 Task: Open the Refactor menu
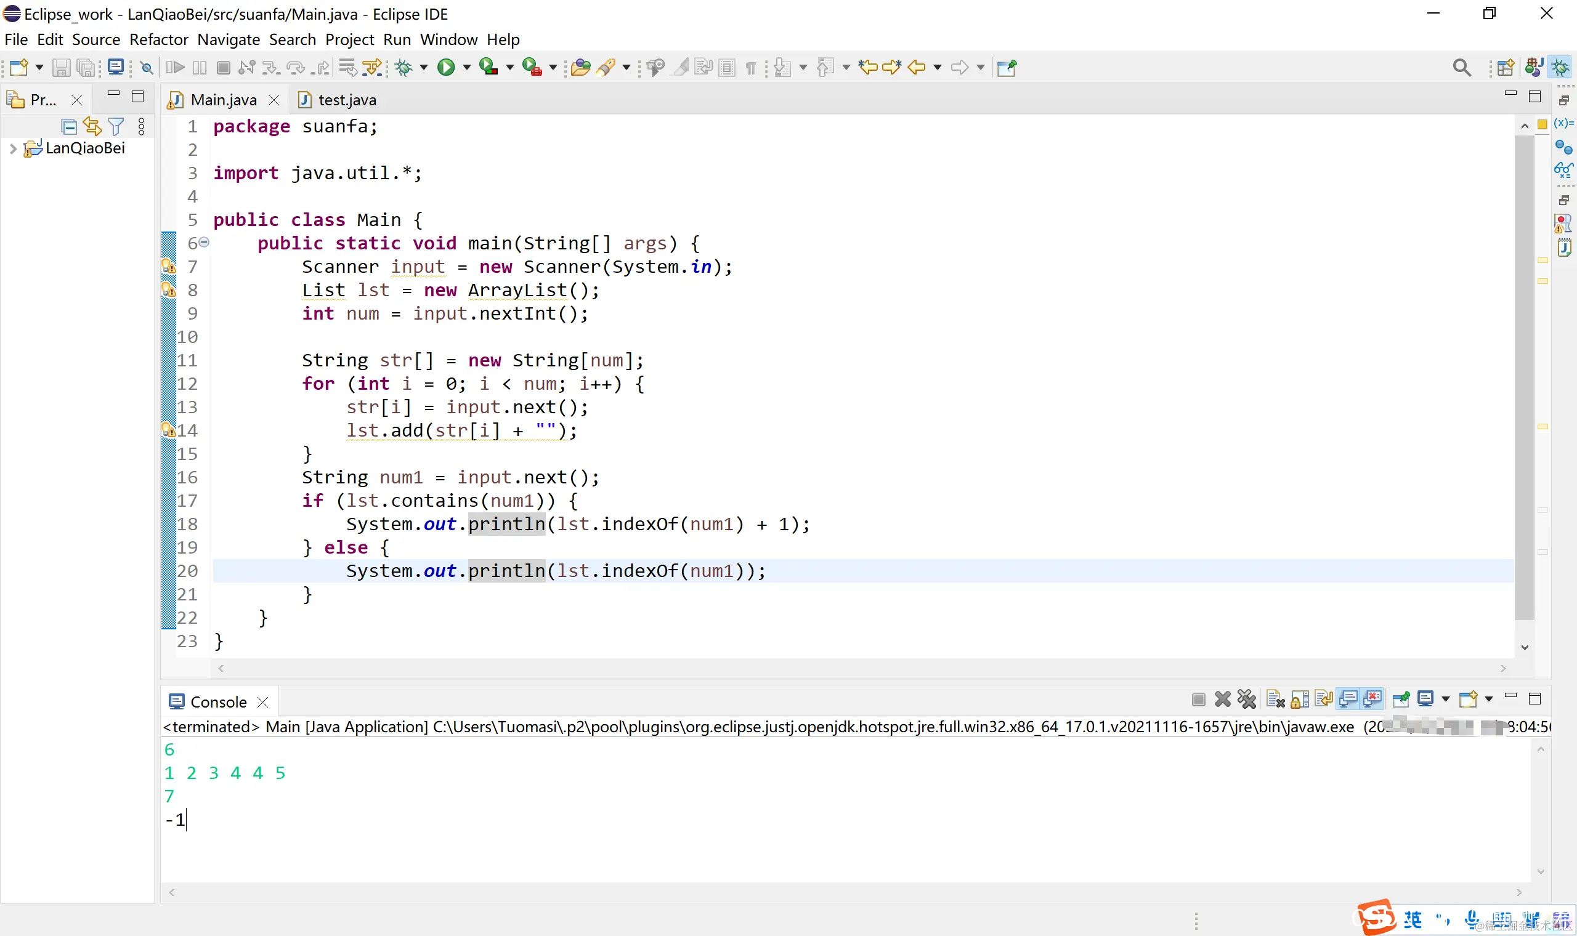click(158, 40)
